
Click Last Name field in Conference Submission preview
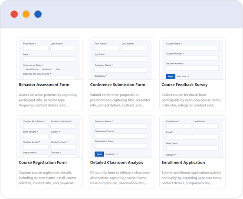[135, 48]
